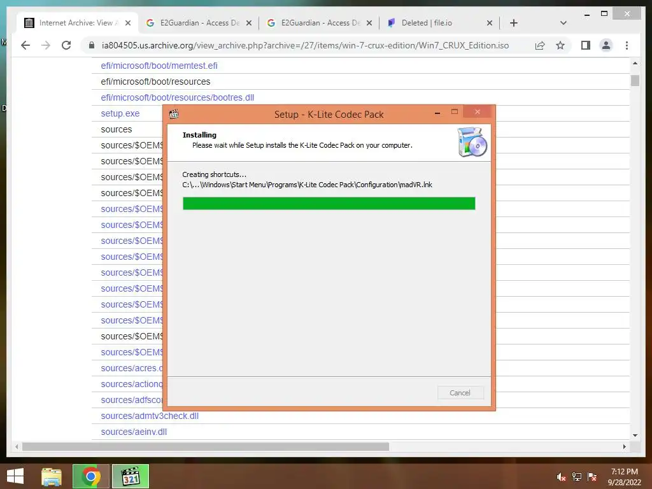This screenshot has width=652, height=489.
Task: Minimize the Chrome window
Action: click(586, 14)
